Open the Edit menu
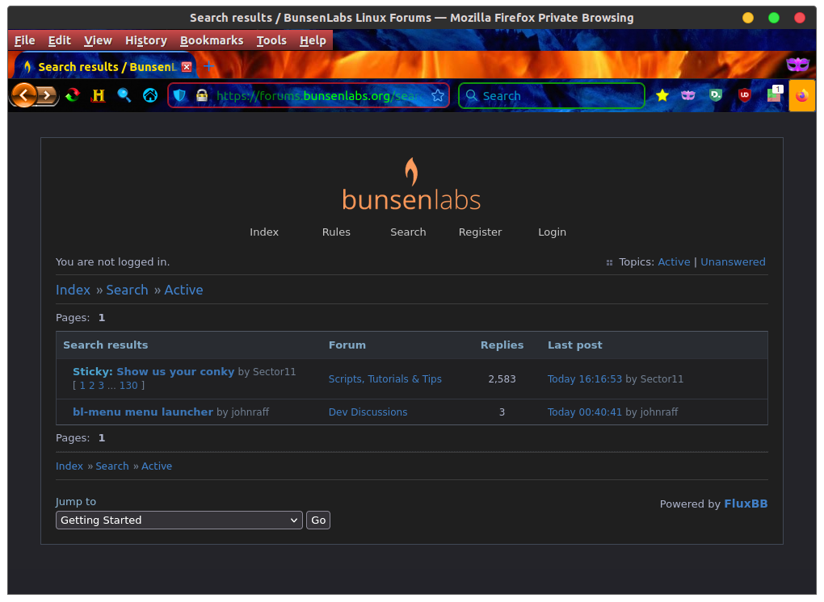Image resolution: width=824 pixels, height=602 pixels. pyautogui.click(x=60, y=40)
